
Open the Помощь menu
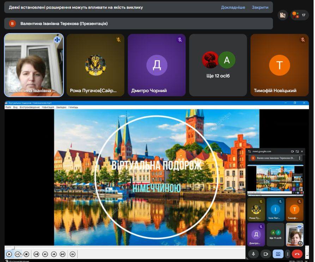pyautogui.click(x=73, y=107)
